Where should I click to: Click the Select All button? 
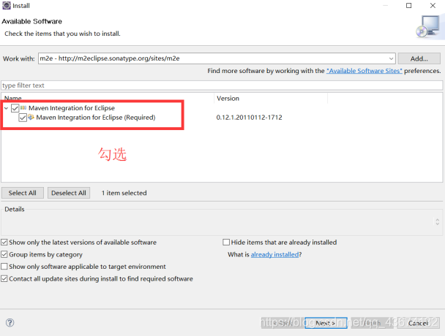[x=23, y=193]
